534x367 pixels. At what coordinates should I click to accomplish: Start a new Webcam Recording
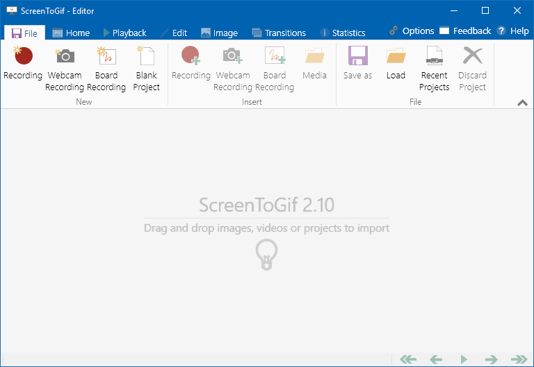[65, 69]
